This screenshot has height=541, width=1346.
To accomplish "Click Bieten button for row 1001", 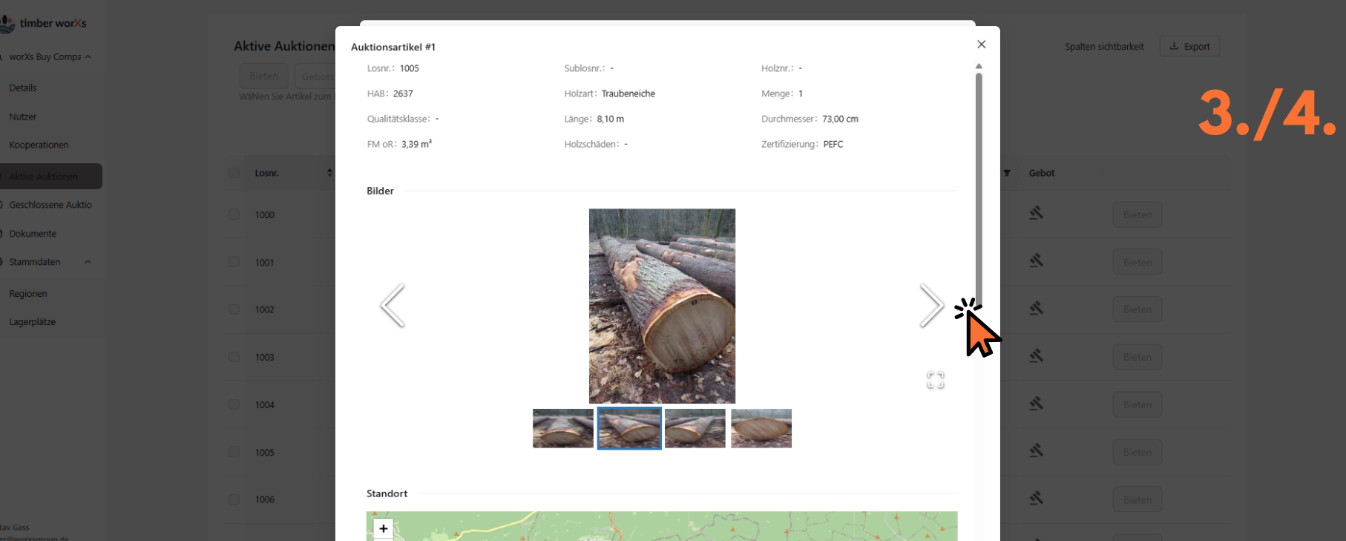I will pyautogui.click(x=1137, y=262).
